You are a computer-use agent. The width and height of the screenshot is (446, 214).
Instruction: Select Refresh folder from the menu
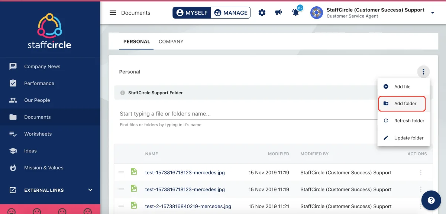(404, 121)
